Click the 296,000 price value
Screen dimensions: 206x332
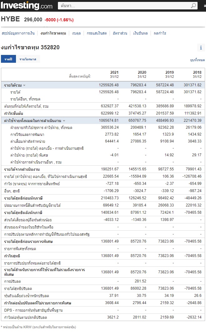pos(33,20)
